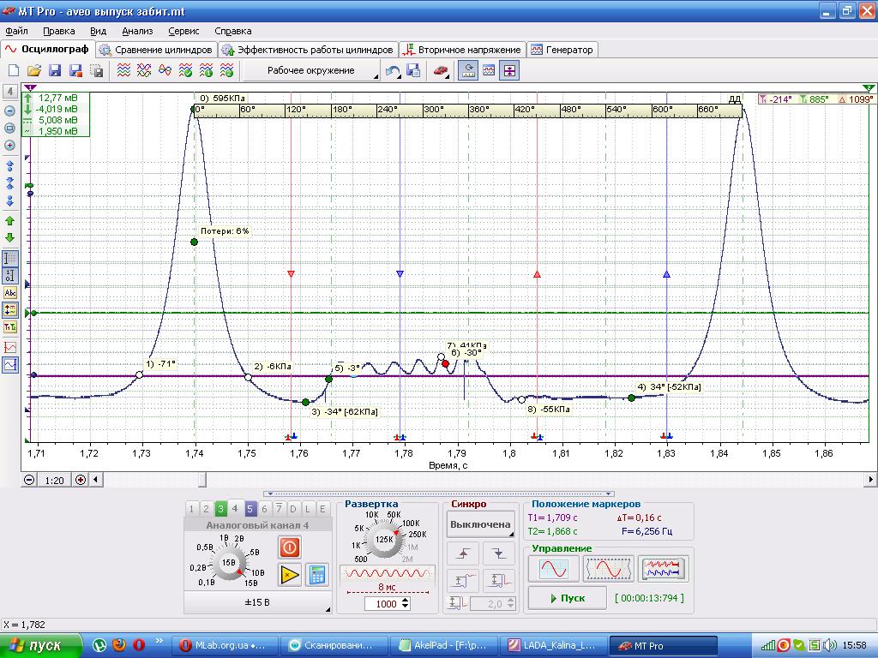Switch to the Вторичное напряжение tab

pos(463,50)
